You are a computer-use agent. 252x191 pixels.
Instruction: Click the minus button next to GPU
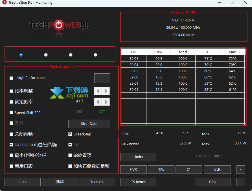241,182
